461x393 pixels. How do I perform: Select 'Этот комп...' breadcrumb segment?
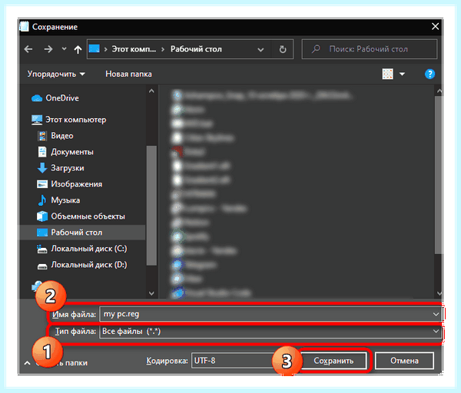tap(134, 49)
